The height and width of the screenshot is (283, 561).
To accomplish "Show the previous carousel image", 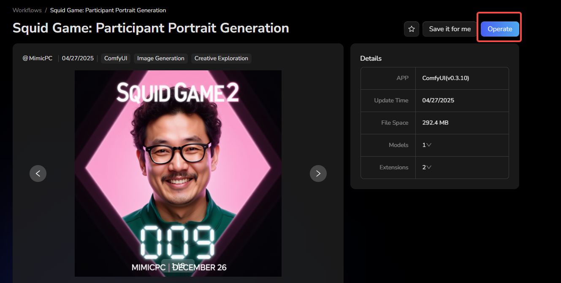I will [38, 173].
